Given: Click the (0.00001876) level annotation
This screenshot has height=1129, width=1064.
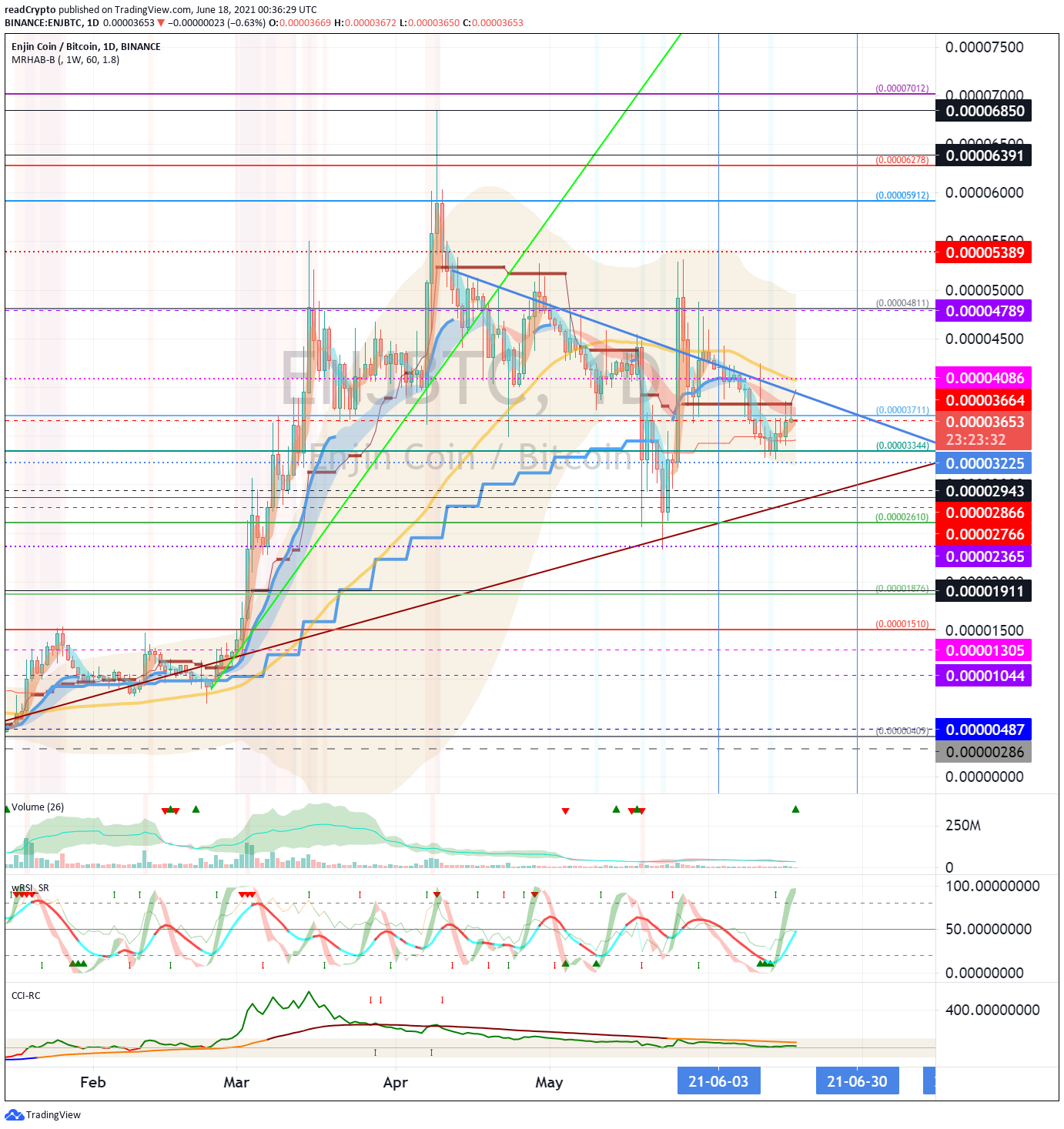Looking at the screenshot, I should tap(902, 589).
